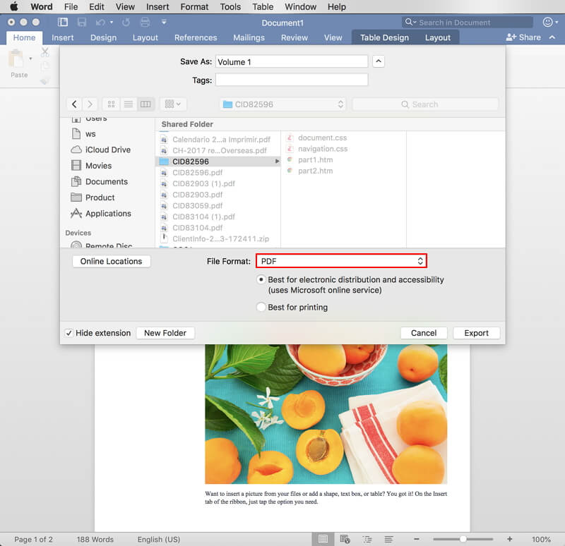Enable Best for electronic distribution and accessibility
This screenshot has height=546, width=565.
click(x=261, y=279)
